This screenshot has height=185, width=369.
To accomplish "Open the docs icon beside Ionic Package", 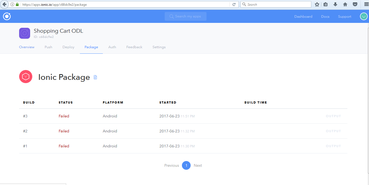I will pos(95,77).
